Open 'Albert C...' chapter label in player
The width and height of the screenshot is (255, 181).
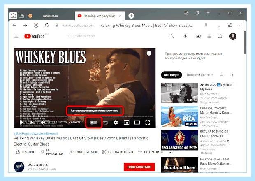coord(77,122)
